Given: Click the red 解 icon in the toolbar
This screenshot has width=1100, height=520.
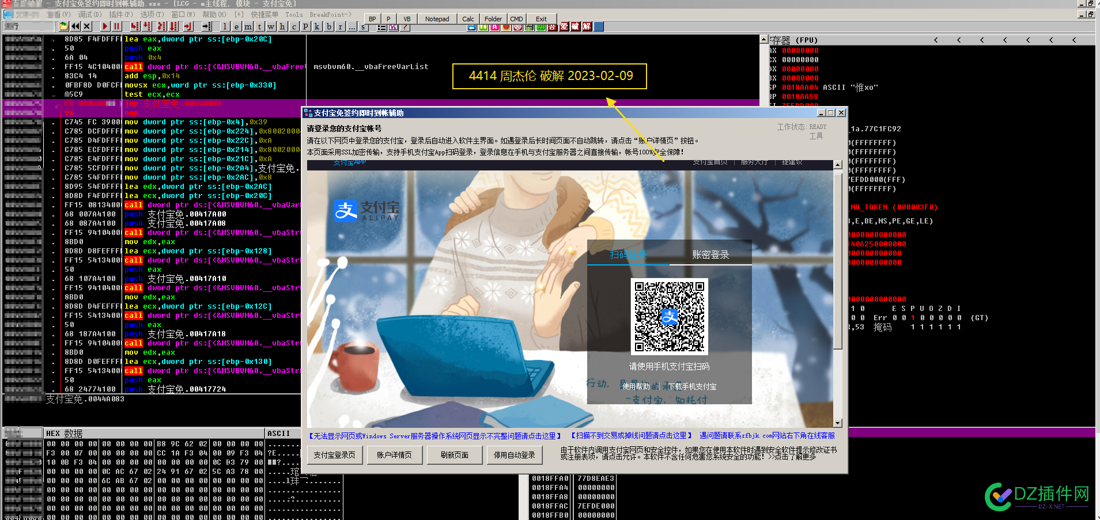Looking at the screenshot, I should 587,26.
